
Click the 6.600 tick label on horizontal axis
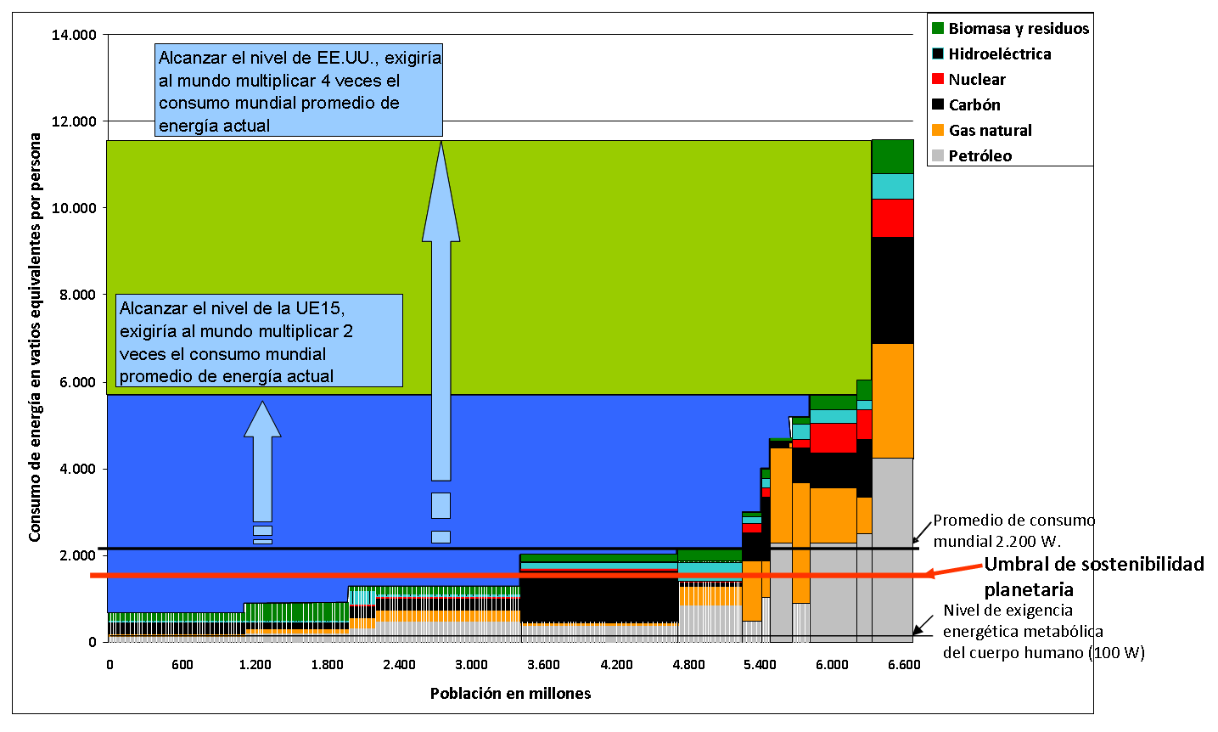pyautogui.click(x=904, y=664)
